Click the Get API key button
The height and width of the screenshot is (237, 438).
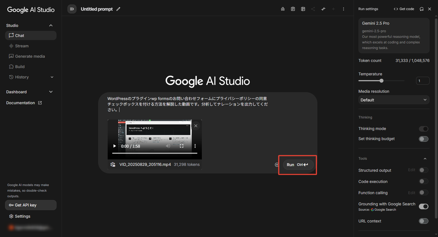pyautogui.click(x=31, y=205)
